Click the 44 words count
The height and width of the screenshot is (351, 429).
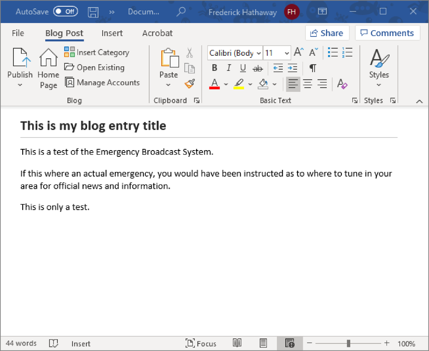[21, 343]
